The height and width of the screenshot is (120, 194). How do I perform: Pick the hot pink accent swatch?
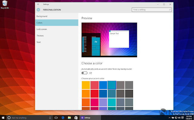(x=94, y=102)
